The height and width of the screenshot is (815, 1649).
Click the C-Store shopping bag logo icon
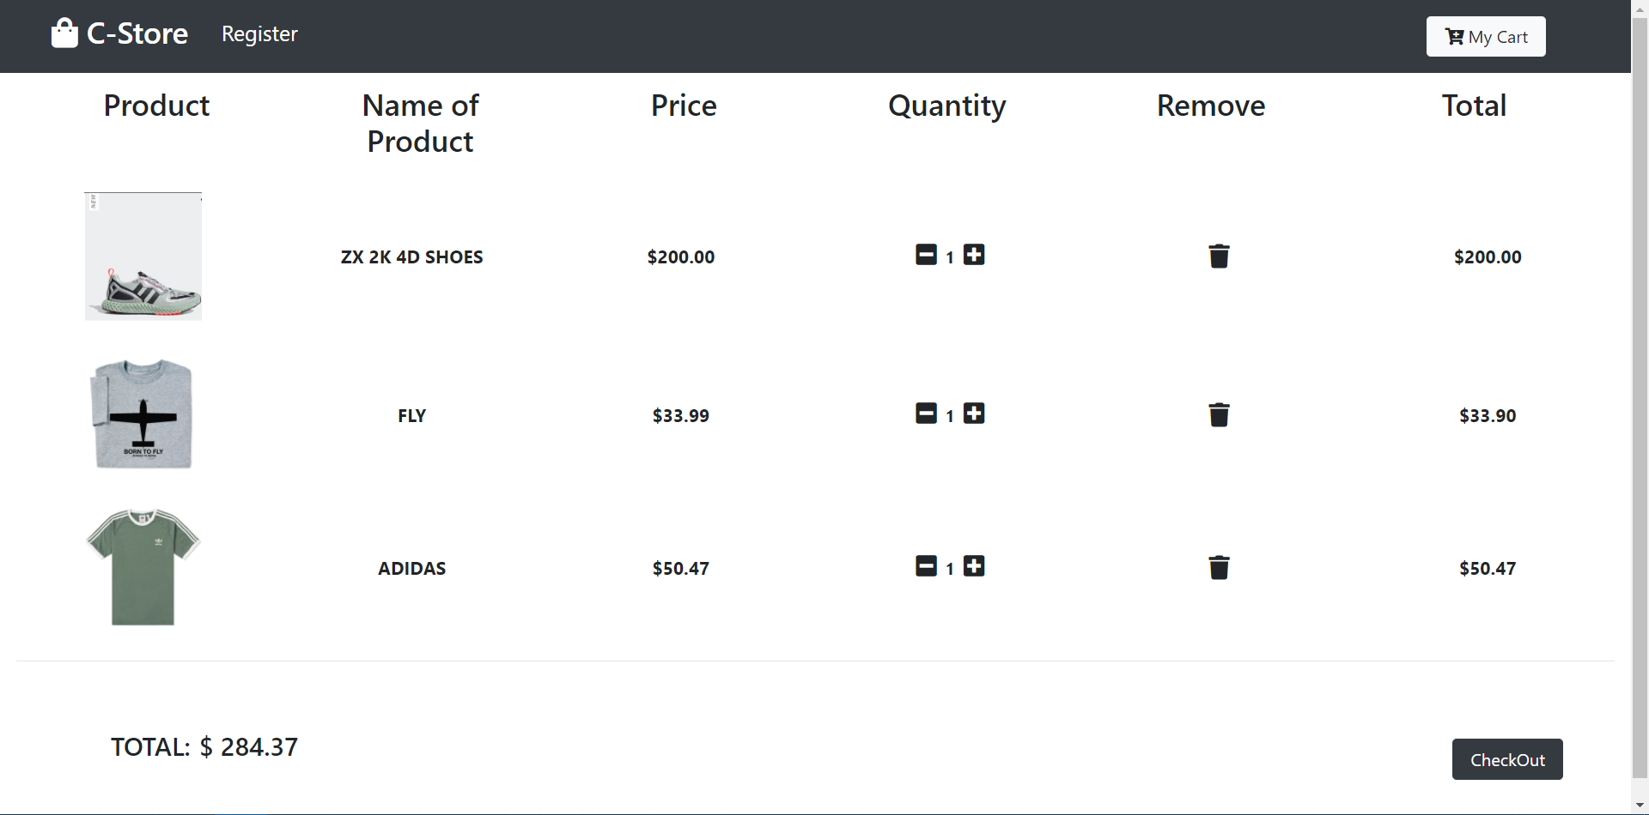64,33
